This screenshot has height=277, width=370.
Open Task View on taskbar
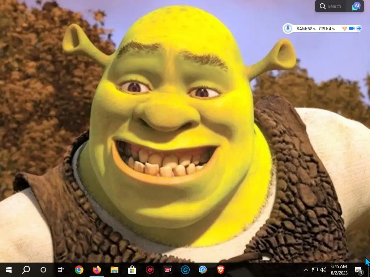tap(61, 270)
